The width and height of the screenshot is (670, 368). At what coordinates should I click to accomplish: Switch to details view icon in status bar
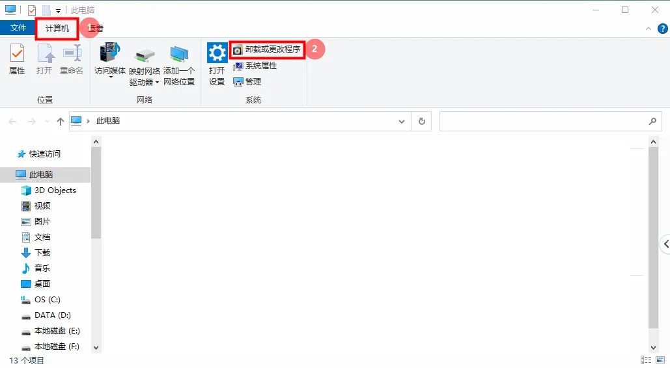point(646,360)
